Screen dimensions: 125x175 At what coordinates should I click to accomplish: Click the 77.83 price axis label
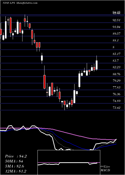click(x=116, y=87)
